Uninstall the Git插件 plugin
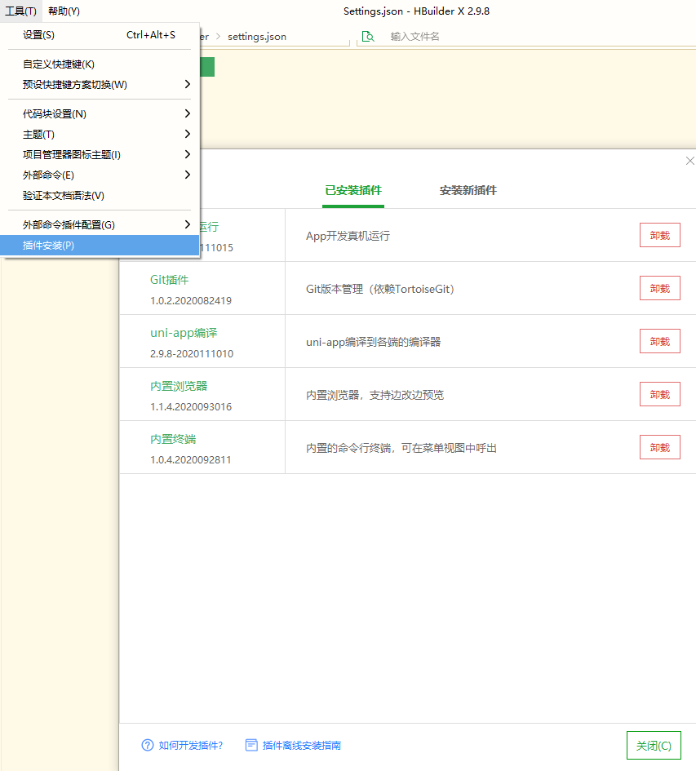The image size is (696, 771). tap(659, 288)
